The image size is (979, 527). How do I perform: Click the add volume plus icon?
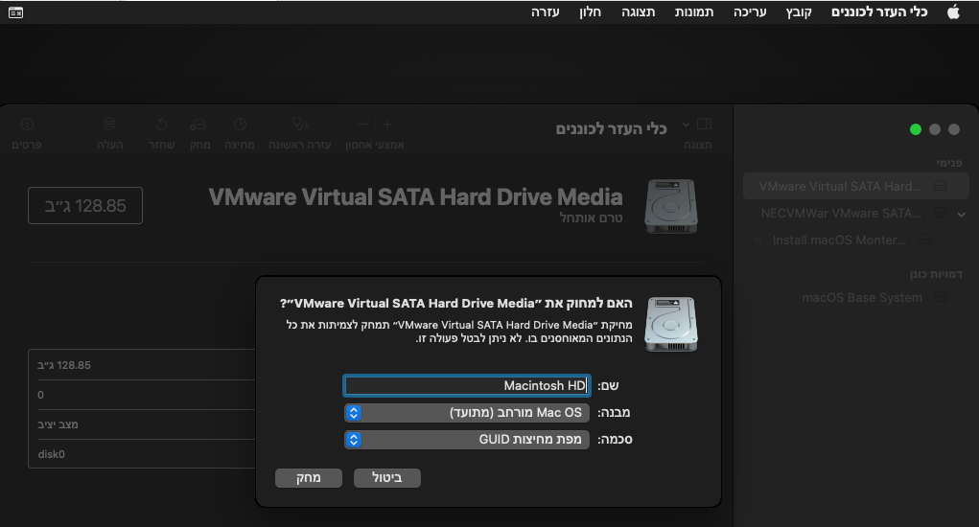pyautogui.click(x=387, y=125)
